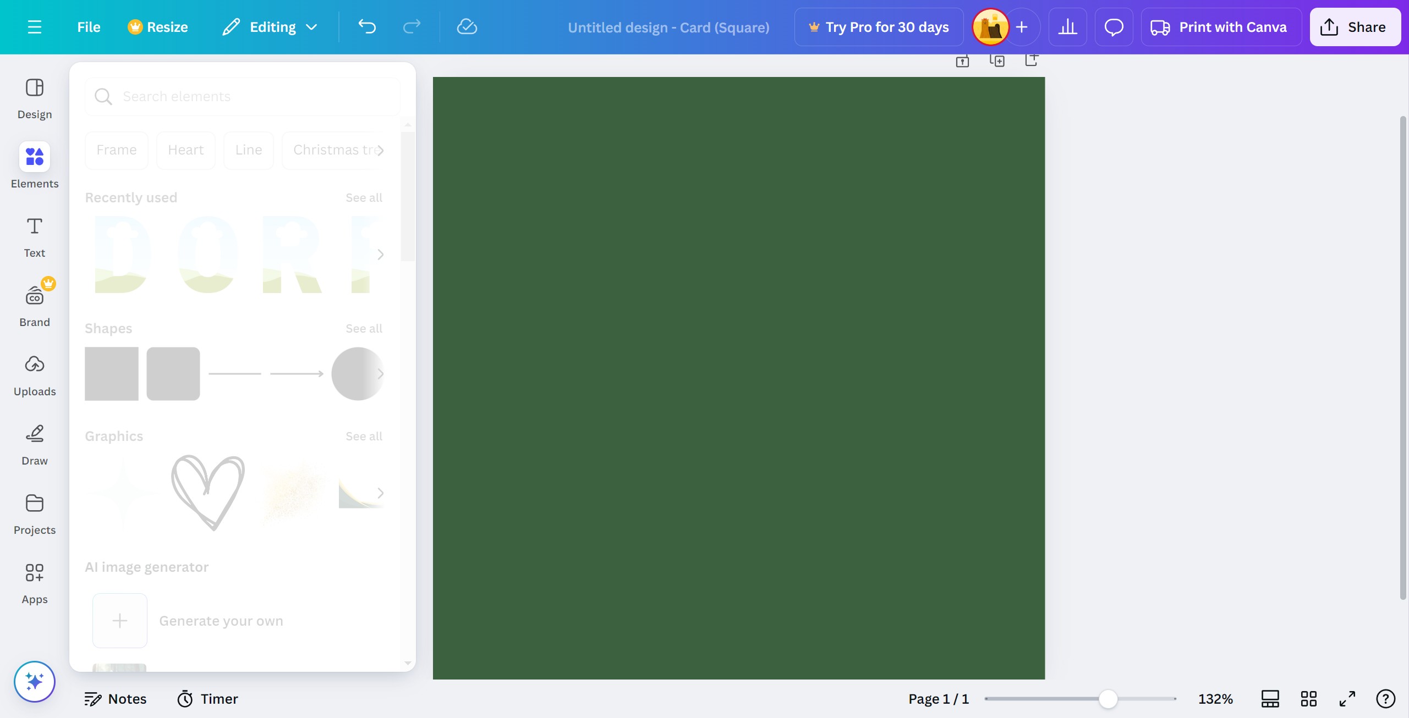Click the zoom slider handle
This screenshot has height=718, width=1409.
[1108, 699]
